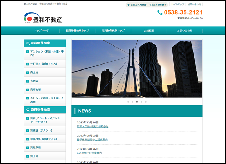Go to トップページ in navigation bar
This screenshot has height=164, width=226.
(42, 31)
